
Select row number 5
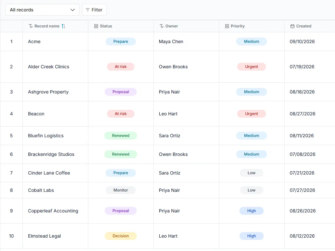[11, 136]
